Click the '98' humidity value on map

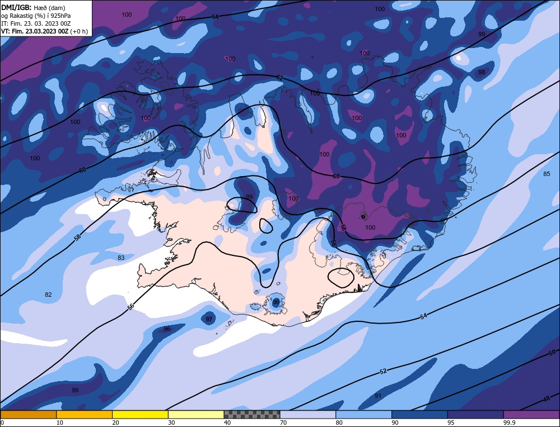[x=482, y=72]
